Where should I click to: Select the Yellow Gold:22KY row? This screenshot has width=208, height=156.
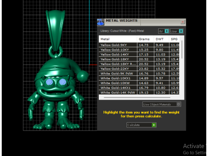[139, 68]
